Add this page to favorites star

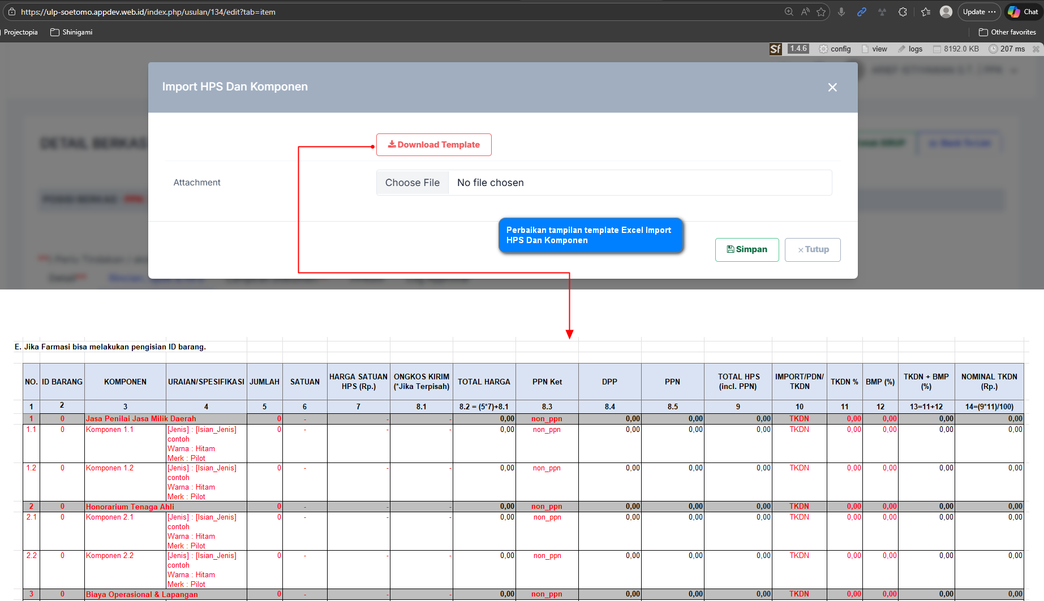tap(821, 12)
